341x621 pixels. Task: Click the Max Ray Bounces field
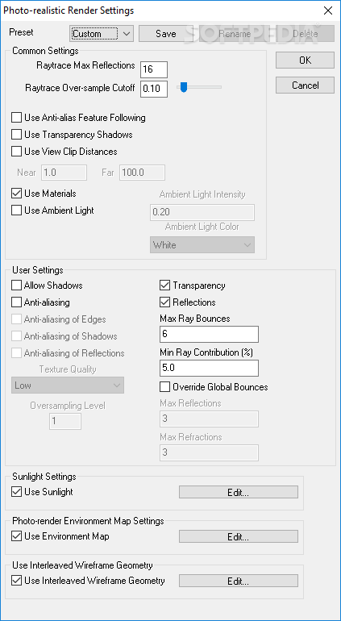[x=209, y=334]
